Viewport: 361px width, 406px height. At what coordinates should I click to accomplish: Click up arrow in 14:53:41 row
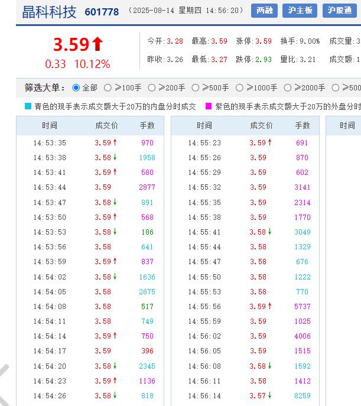pyautogui.click(x=115, y=171)
